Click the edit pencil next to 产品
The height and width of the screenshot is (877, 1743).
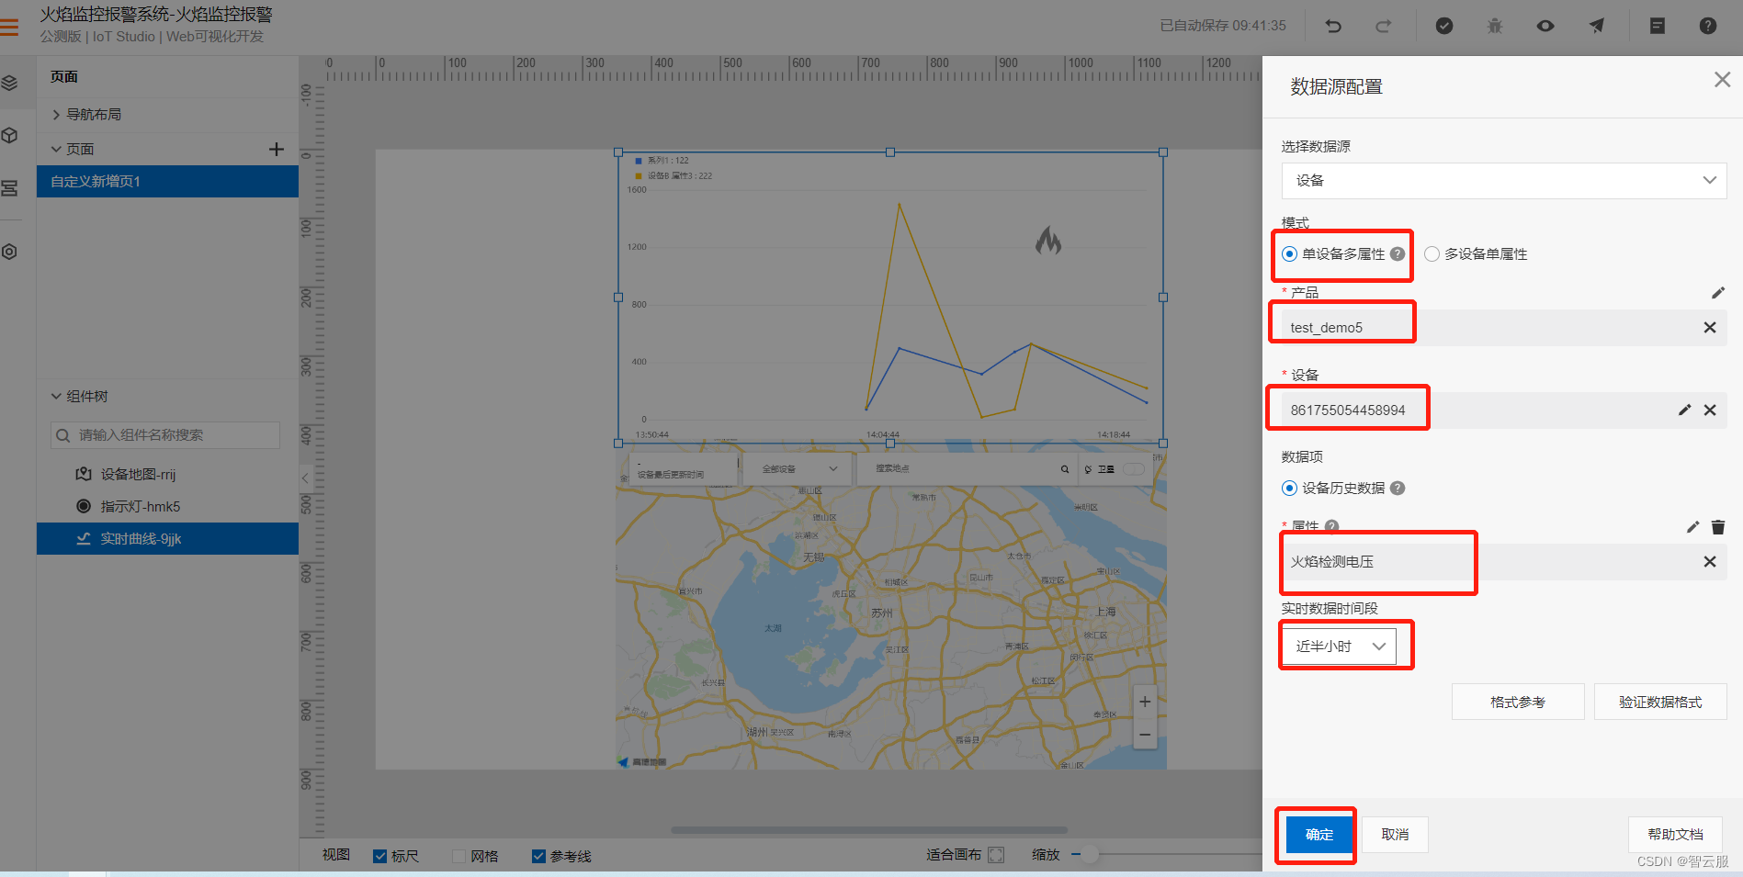pos(1718,292)
